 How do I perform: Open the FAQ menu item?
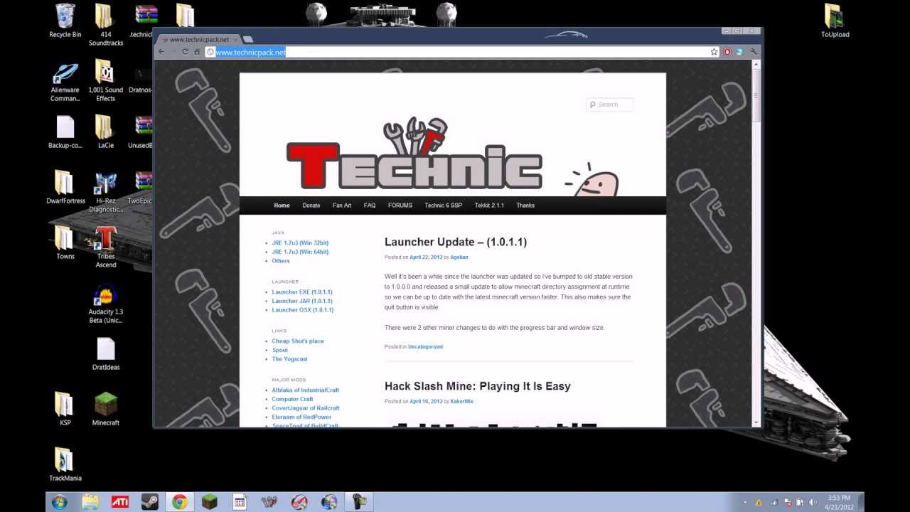tap(370, 206)
